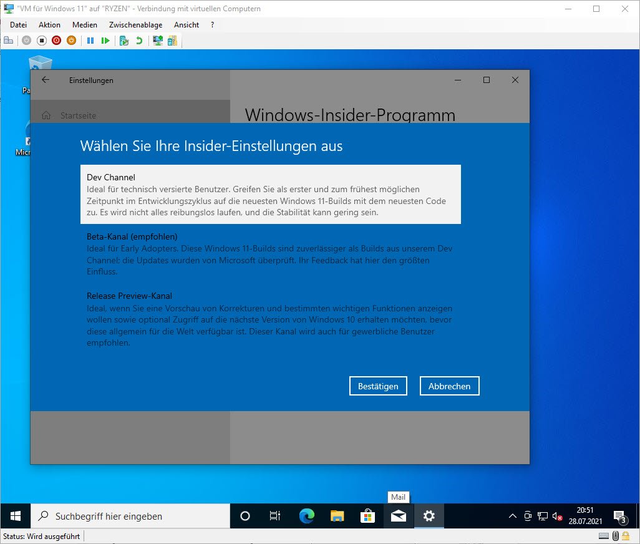
Task: Click the Bestätigen button
Action: 378,386
